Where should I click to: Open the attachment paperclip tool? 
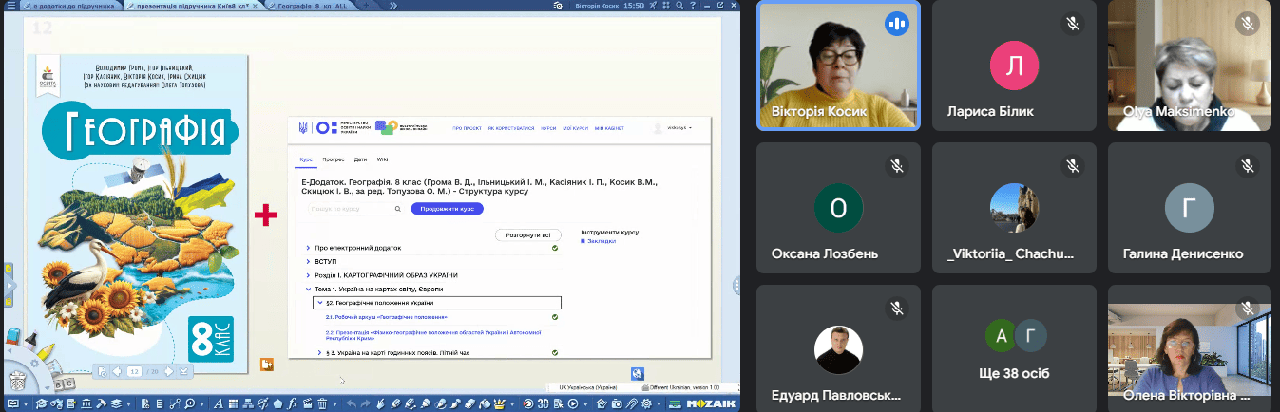coord(631,403)
